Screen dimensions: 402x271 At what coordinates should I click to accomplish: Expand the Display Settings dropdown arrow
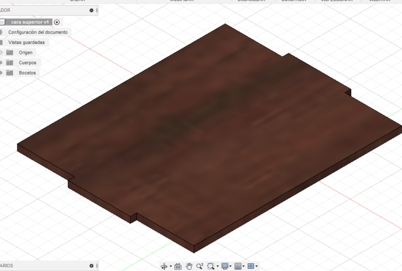point(230,266)
